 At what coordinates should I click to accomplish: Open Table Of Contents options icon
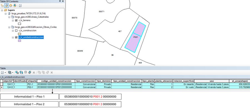coord(20,6)
